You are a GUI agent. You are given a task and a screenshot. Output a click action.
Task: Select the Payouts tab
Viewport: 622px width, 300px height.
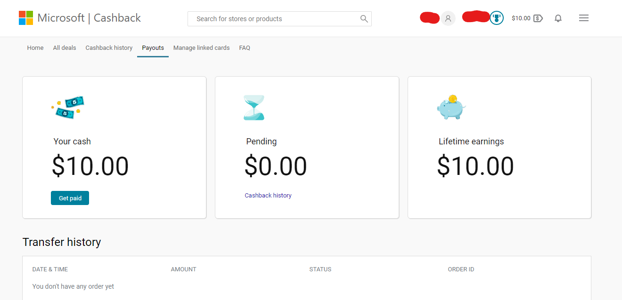coord(153,48)
